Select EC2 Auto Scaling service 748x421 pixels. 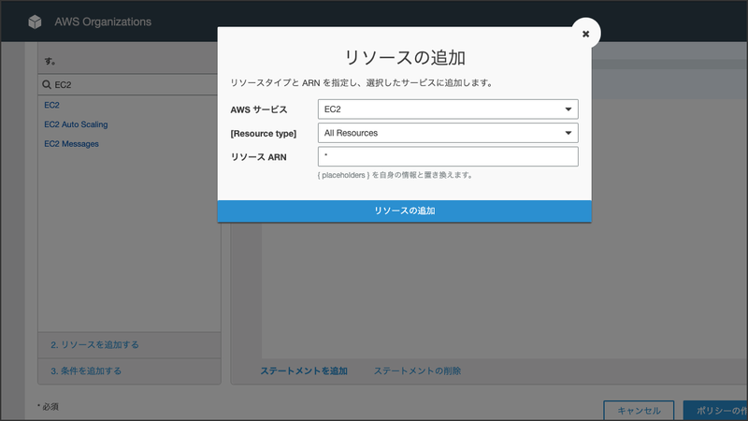tap(76, 124)
